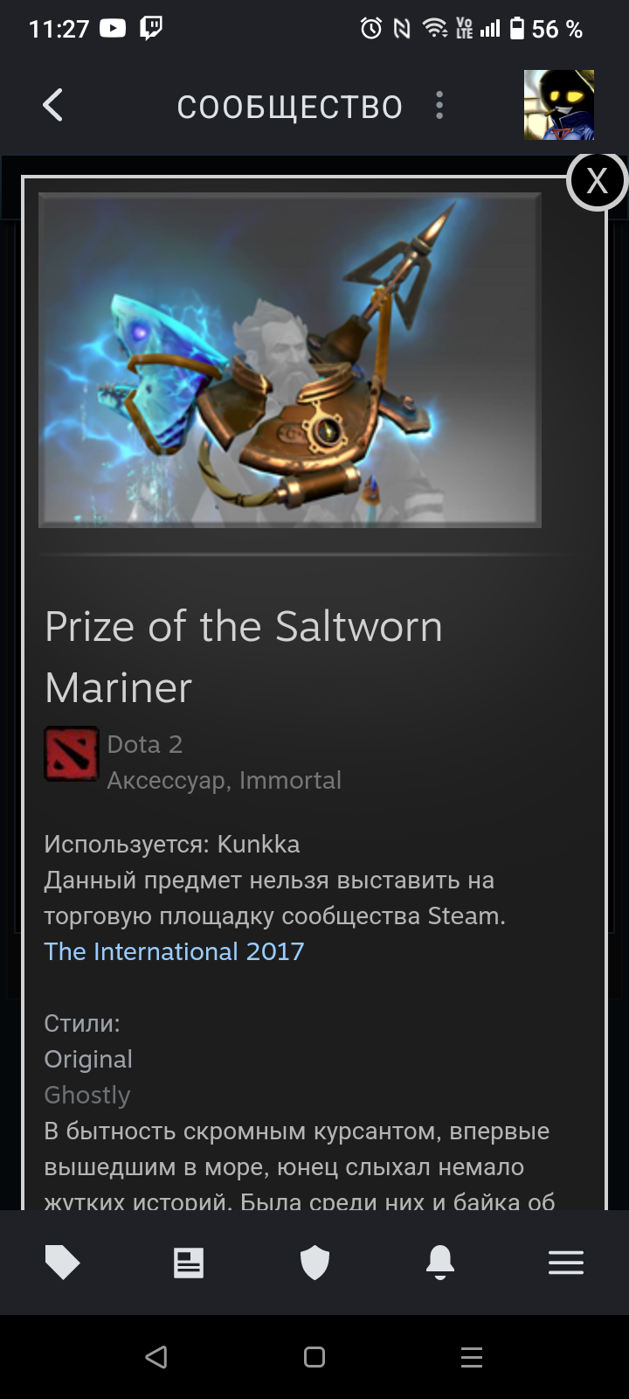Screen dimensions: 629x1399
Task: Select the Ghostly style
Action: pyautogui.click(x=87, y=1095)
